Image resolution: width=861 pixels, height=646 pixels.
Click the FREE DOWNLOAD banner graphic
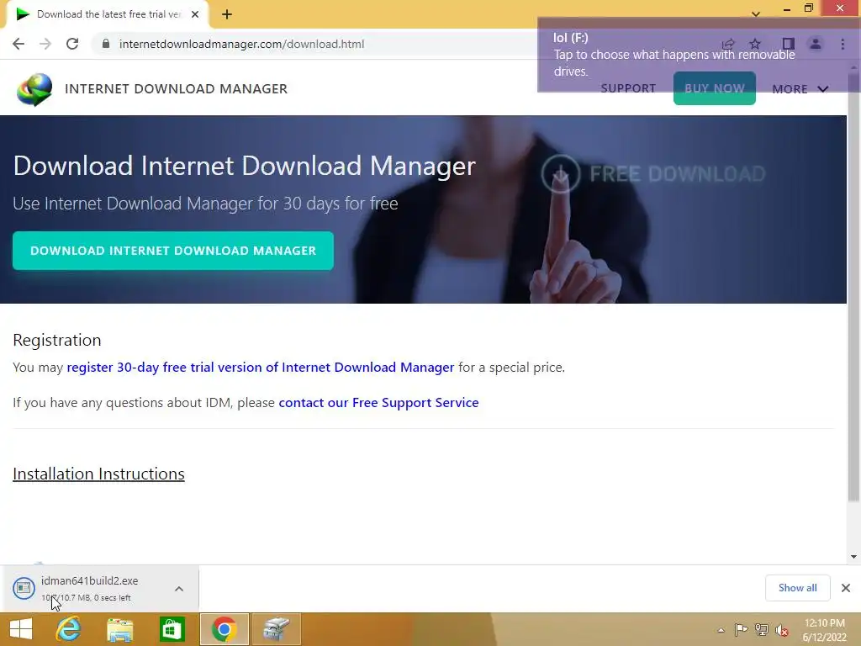653,173
